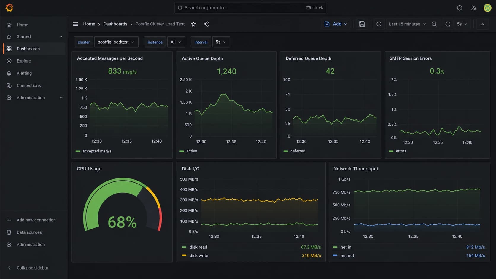
Task: Go to Dashboards in the sidebar
Action: (34, 49)
